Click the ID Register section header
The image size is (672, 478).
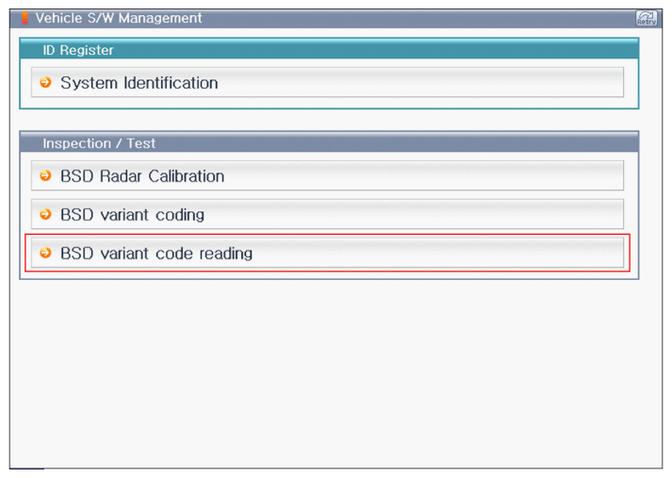pos(328,50)
